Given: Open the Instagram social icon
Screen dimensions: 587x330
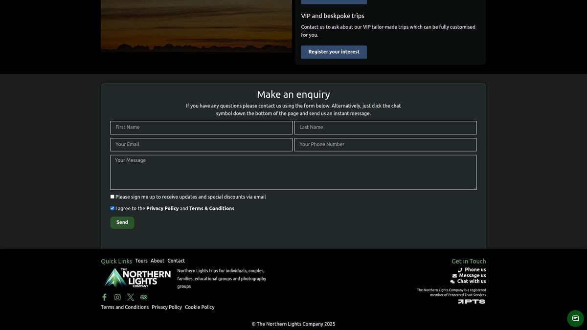Looking at the screenshot, I should point(117,297).
